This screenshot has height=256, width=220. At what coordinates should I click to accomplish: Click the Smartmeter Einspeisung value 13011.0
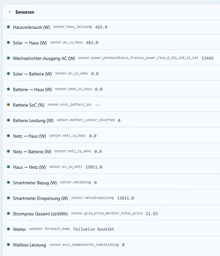point(126,198)
